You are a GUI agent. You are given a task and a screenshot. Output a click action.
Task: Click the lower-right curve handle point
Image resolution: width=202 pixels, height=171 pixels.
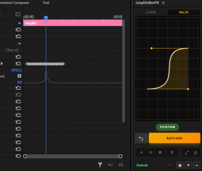tap(188, 89)
